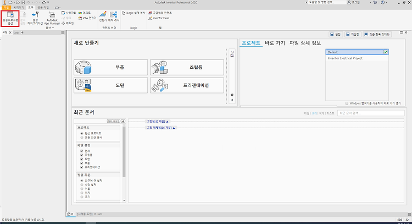The image size is (412, 224).
Task: Collapse new file panel with left arrow
Action: coord(232,100)
